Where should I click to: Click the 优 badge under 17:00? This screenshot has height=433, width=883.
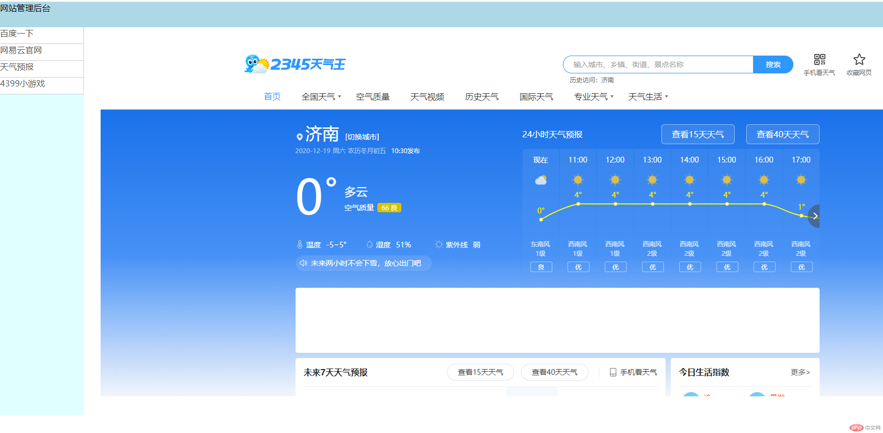click(801, 267)
